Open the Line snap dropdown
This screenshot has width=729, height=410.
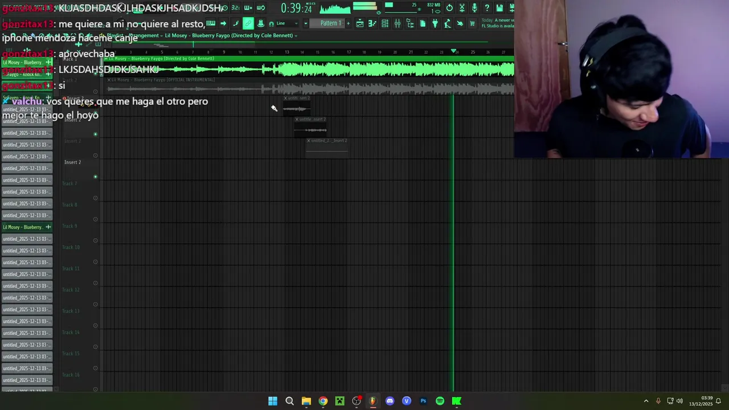(x=288, y=23)
